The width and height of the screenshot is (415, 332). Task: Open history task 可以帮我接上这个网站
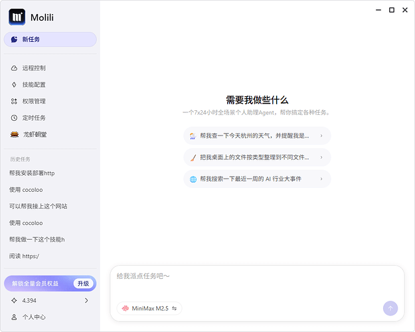[x=38, y=207]
